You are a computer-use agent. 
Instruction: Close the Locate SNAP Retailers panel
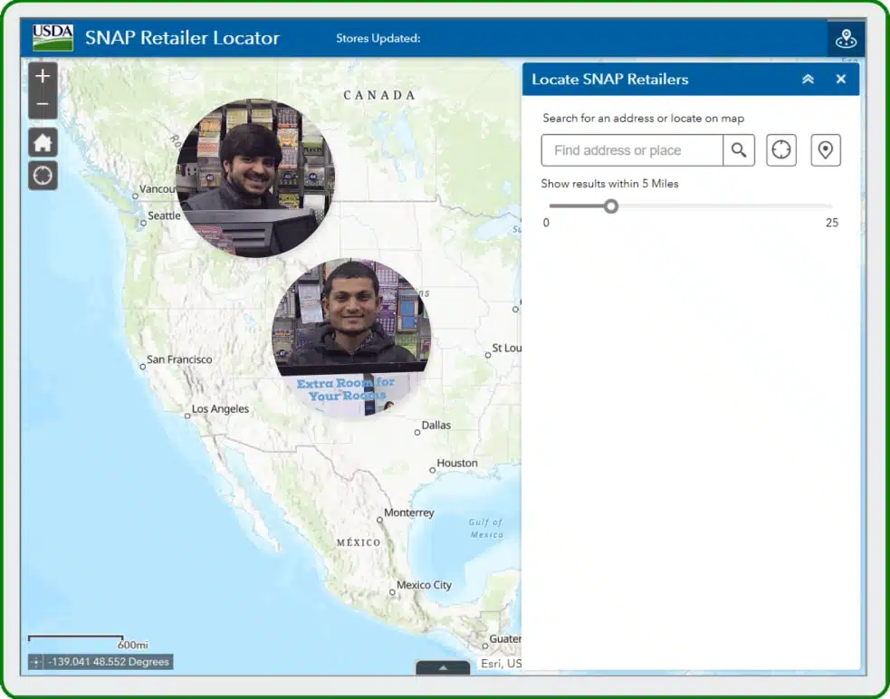coord(840,80)
